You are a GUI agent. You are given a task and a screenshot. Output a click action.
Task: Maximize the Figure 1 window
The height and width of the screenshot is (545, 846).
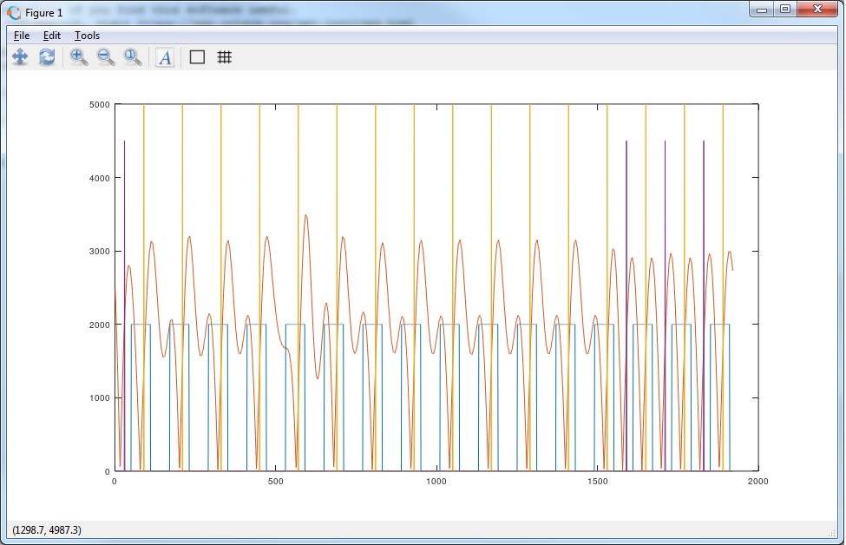pos(785,10)
